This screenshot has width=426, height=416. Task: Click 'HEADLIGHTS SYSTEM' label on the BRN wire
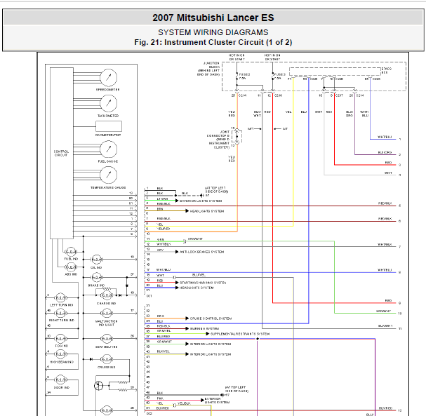pyautogui.click(x=207, y=211)
